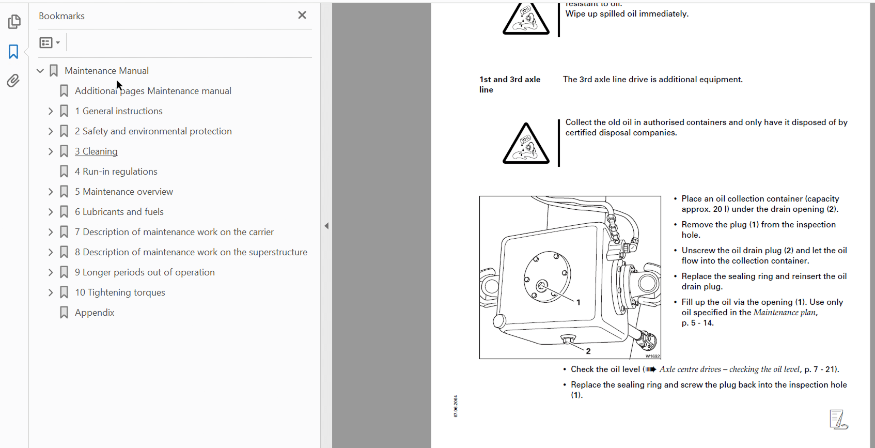Click bookmark icon beside 9 Longer periods
Screen dimensions: 875x448
(x=64, y=272)
